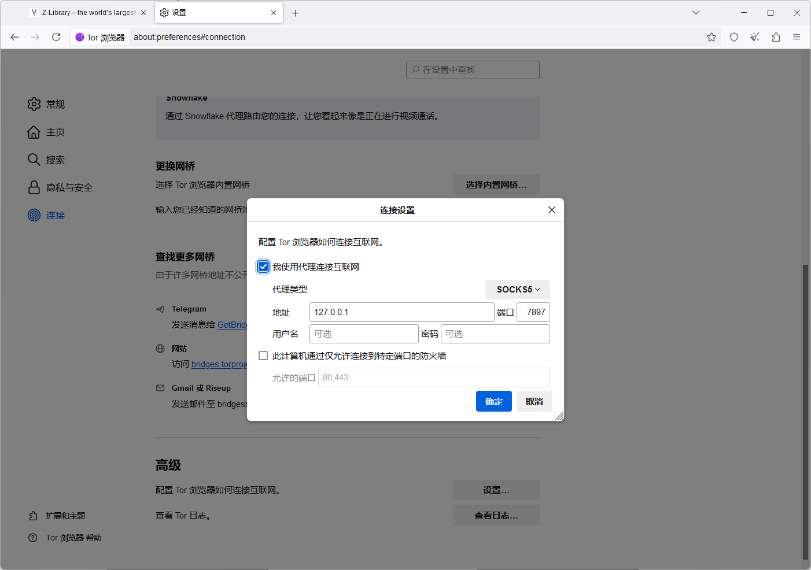Select the 设置 tab
Screen dimensions: 811x570
(218, 13)
